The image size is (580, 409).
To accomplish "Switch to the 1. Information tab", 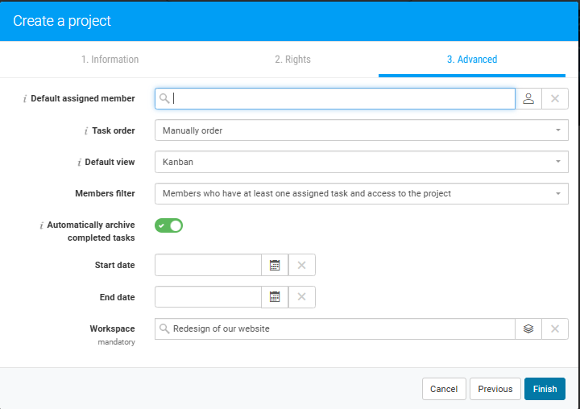I will pos(110,60).
